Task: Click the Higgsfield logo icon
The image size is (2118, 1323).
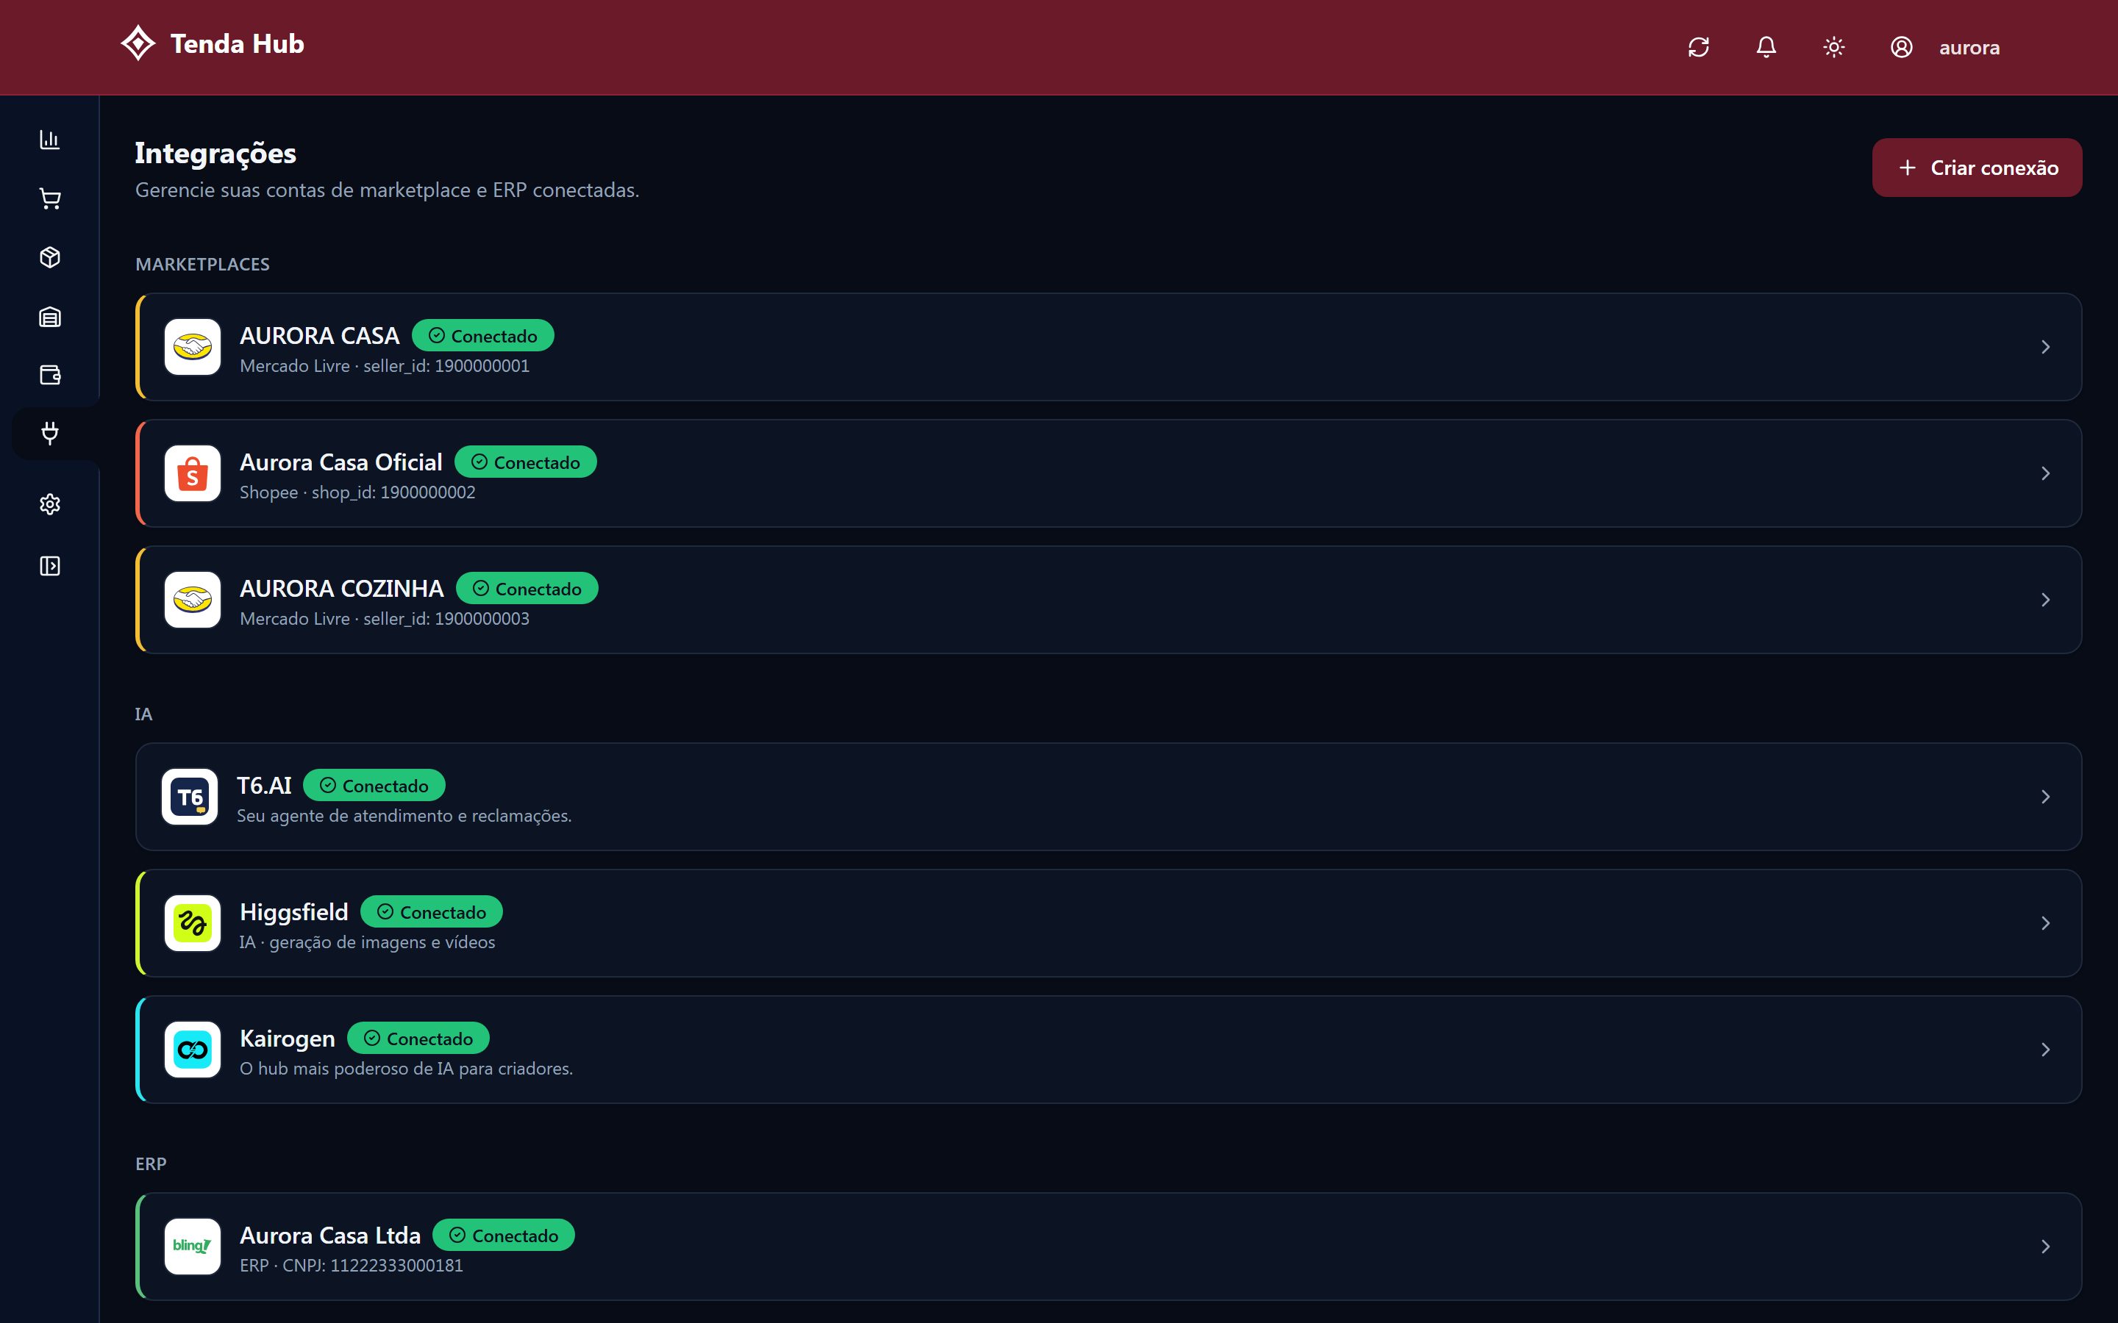Action: pyautogui.click(x=193, y=923)
